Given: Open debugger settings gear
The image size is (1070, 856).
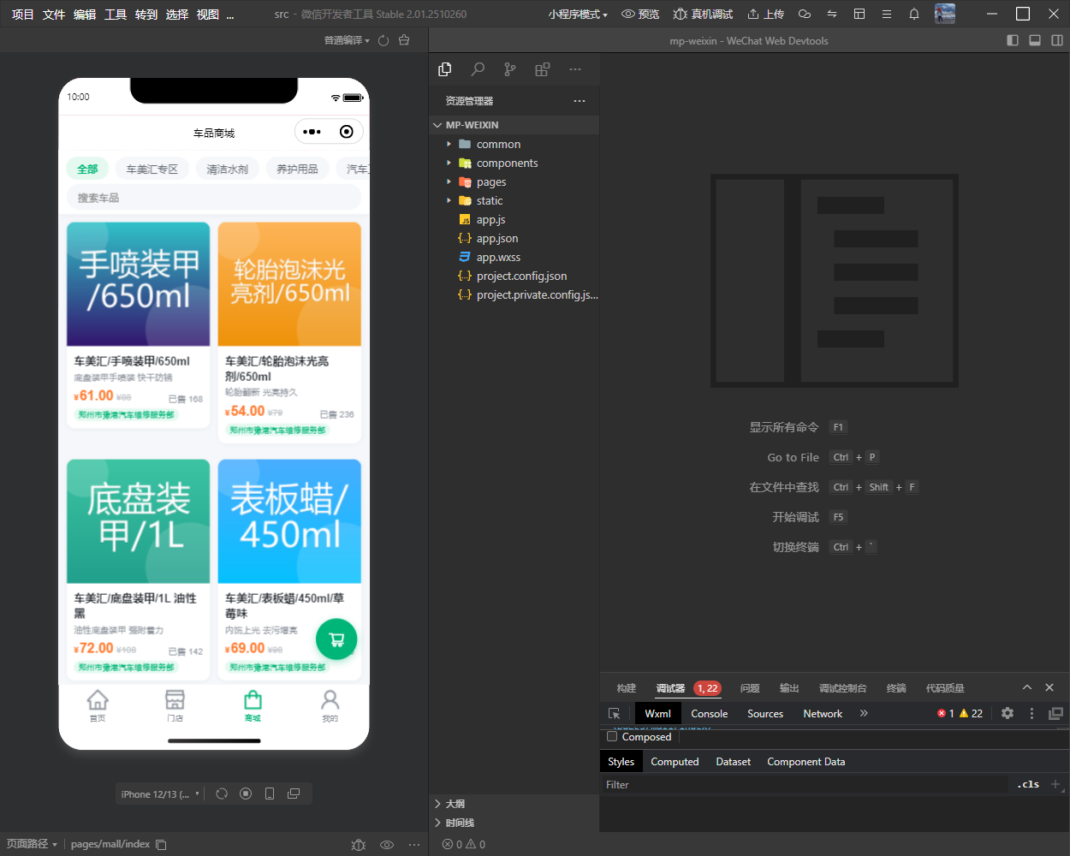Looking at the screenshot, I should tap(1008, 713).
